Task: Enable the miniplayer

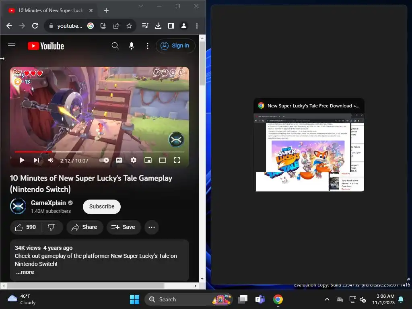Action: 148,160
